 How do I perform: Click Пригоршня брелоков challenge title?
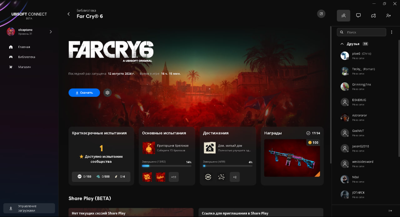(x=173, y=146)
